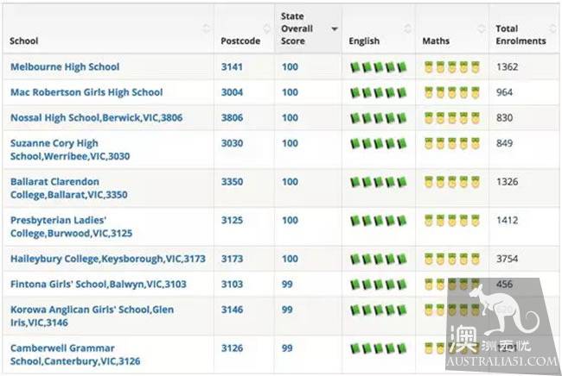Sort table by School column
The width and height of the screenshot is (562, 376).
tap(108, 28)
